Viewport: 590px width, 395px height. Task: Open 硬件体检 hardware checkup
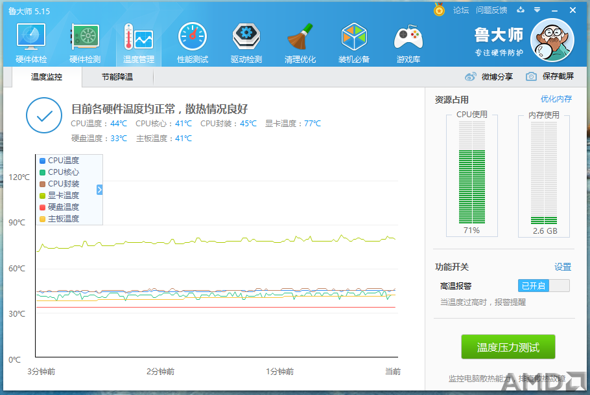pyautogui.click(x=31, y=43)
